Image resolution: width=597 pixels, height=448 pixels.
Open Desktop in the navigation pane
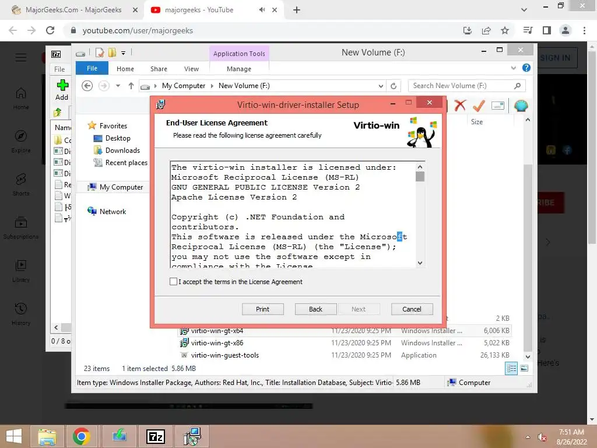tap(118, 138)
